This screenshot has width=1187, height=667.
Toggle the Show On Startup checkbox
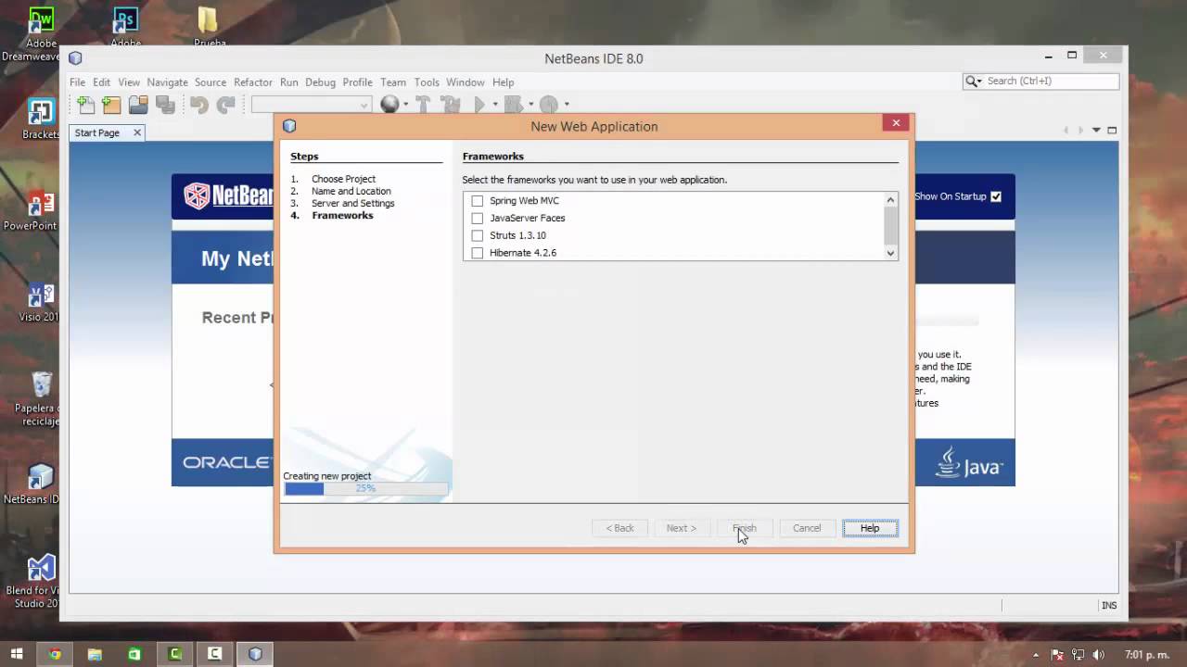pyautogui.click(x=996, y=196)
